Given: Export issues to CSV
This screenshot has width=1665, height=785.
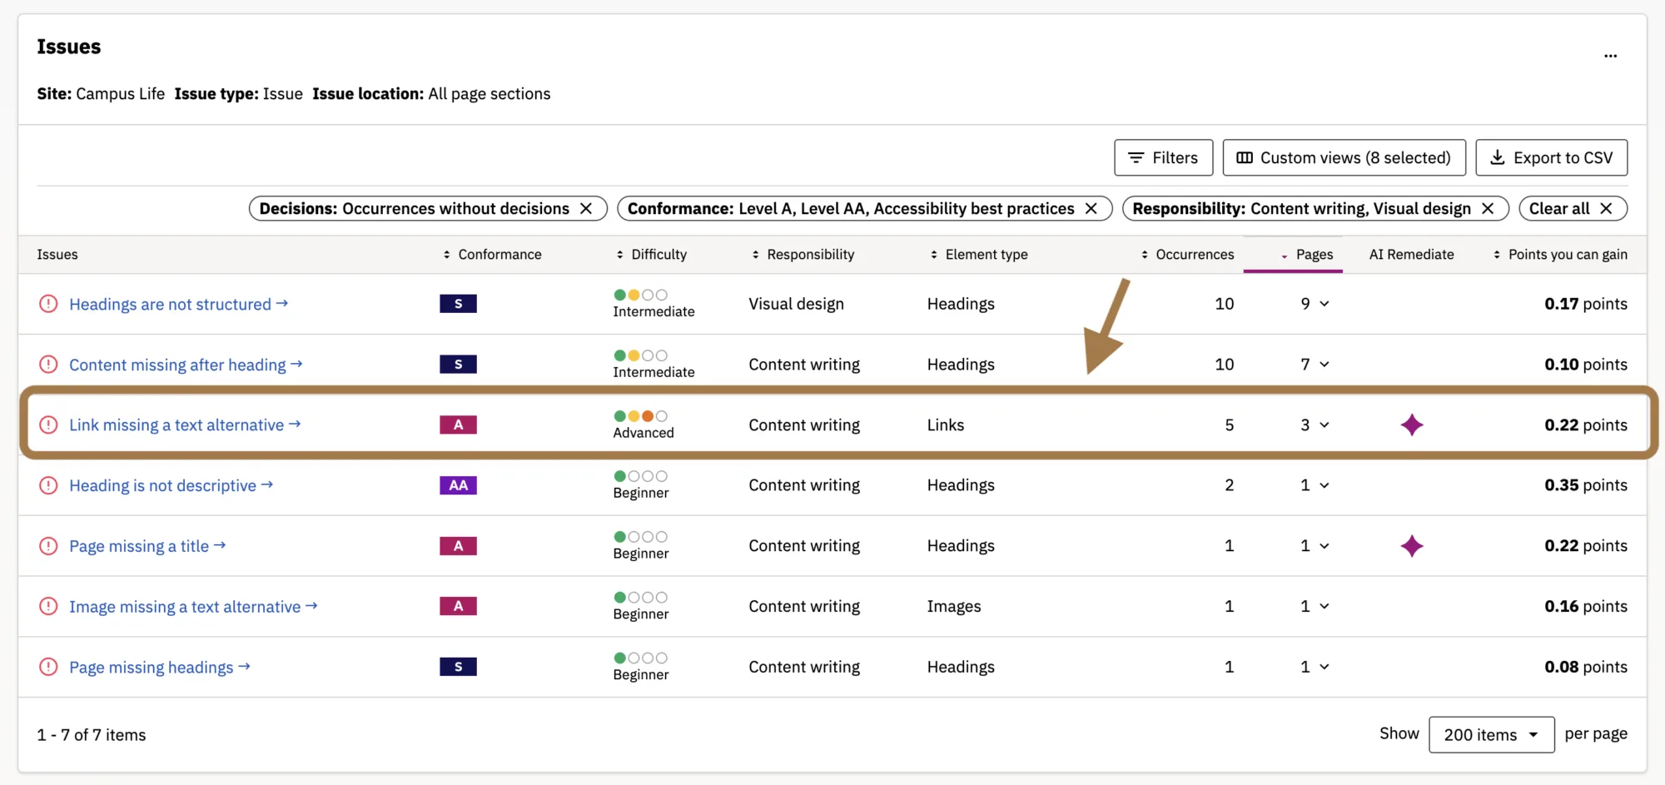Looking at the screenshot, I should coord(1551,158).
